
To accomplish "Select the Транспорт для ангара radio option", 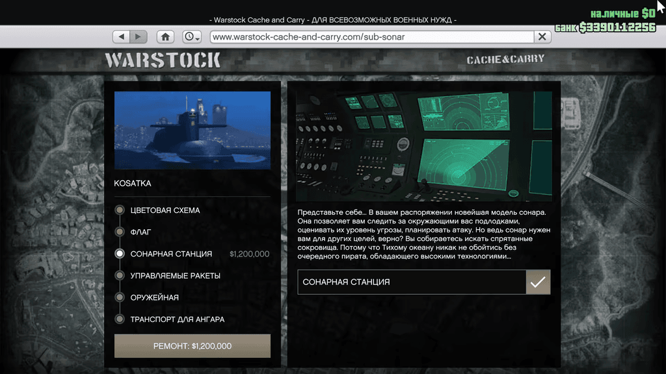I will [x=120, y=319].
